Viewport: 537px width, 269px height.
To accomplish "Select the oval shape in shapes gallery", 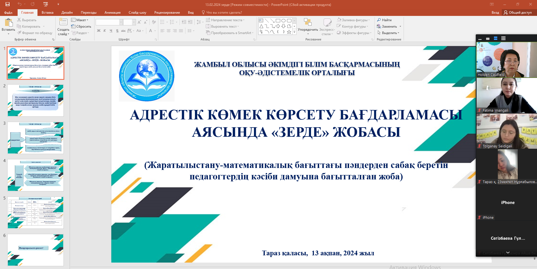I will pyautogui.click(x=283, y=21).
